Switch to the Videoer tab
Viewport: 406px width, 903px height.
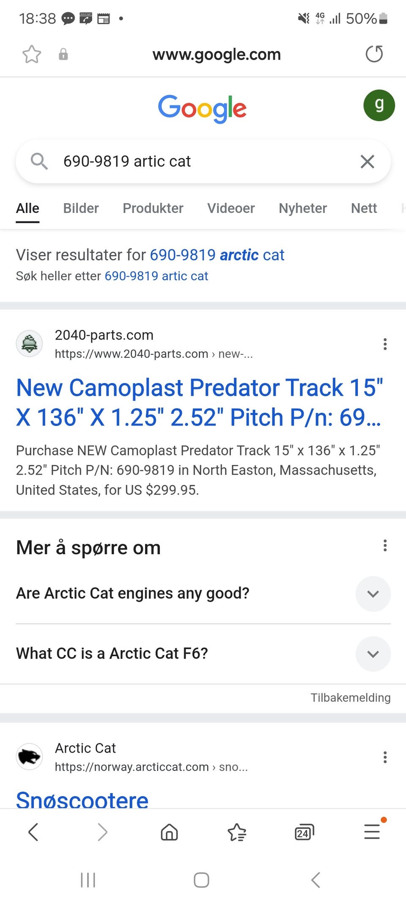tap(231, 208)
